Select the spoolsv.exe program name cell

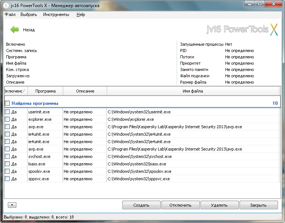tap(39, 171)
